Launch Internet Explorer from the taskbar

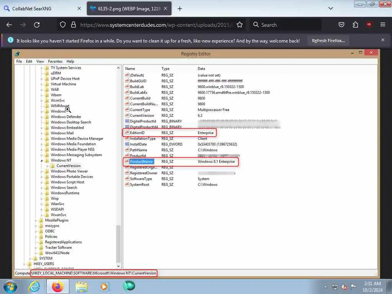pyautogui.click(x=34, y=286)
